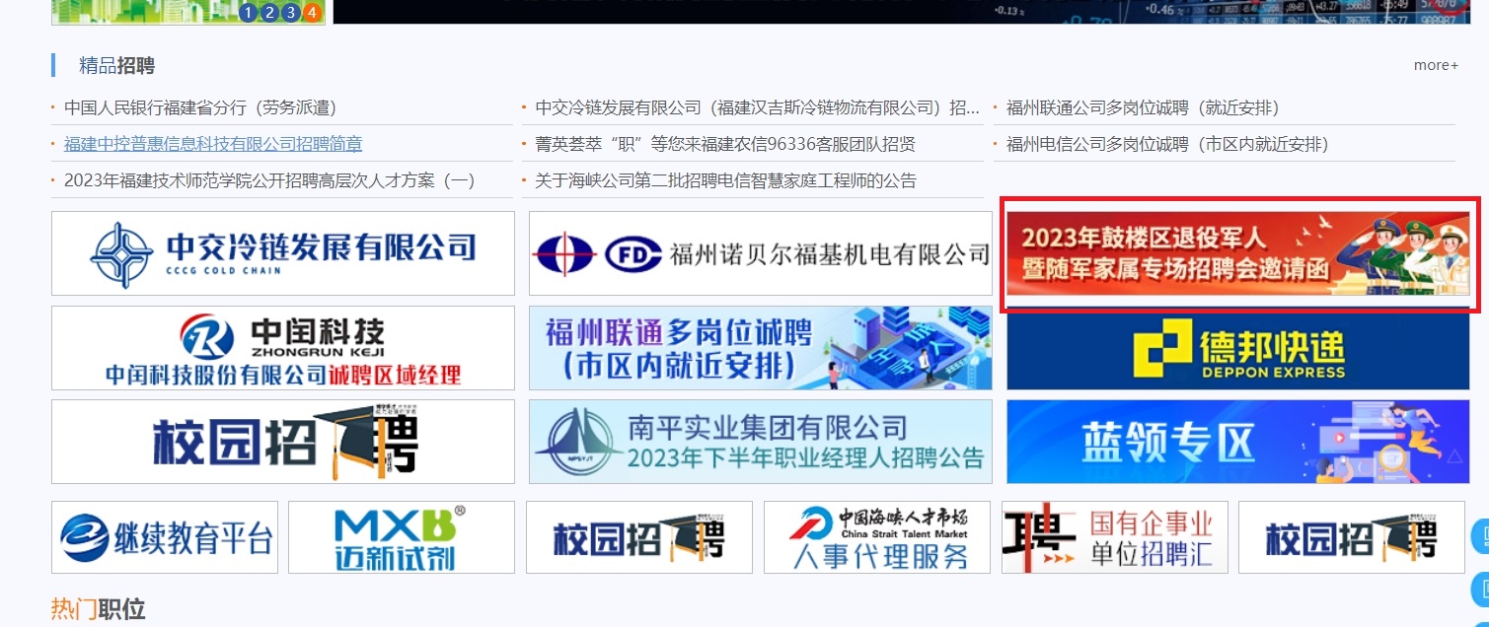
Task: Open the 蓝领专区 banner
Action: pos(1239,442)
